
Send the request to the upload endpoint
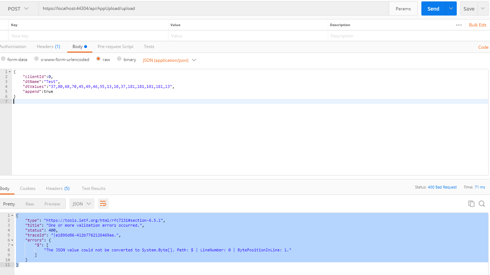click(x=433, y=8)
